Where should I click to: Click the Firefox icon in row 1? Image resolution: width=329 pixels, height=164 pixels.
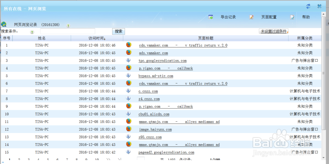(129, 45)
